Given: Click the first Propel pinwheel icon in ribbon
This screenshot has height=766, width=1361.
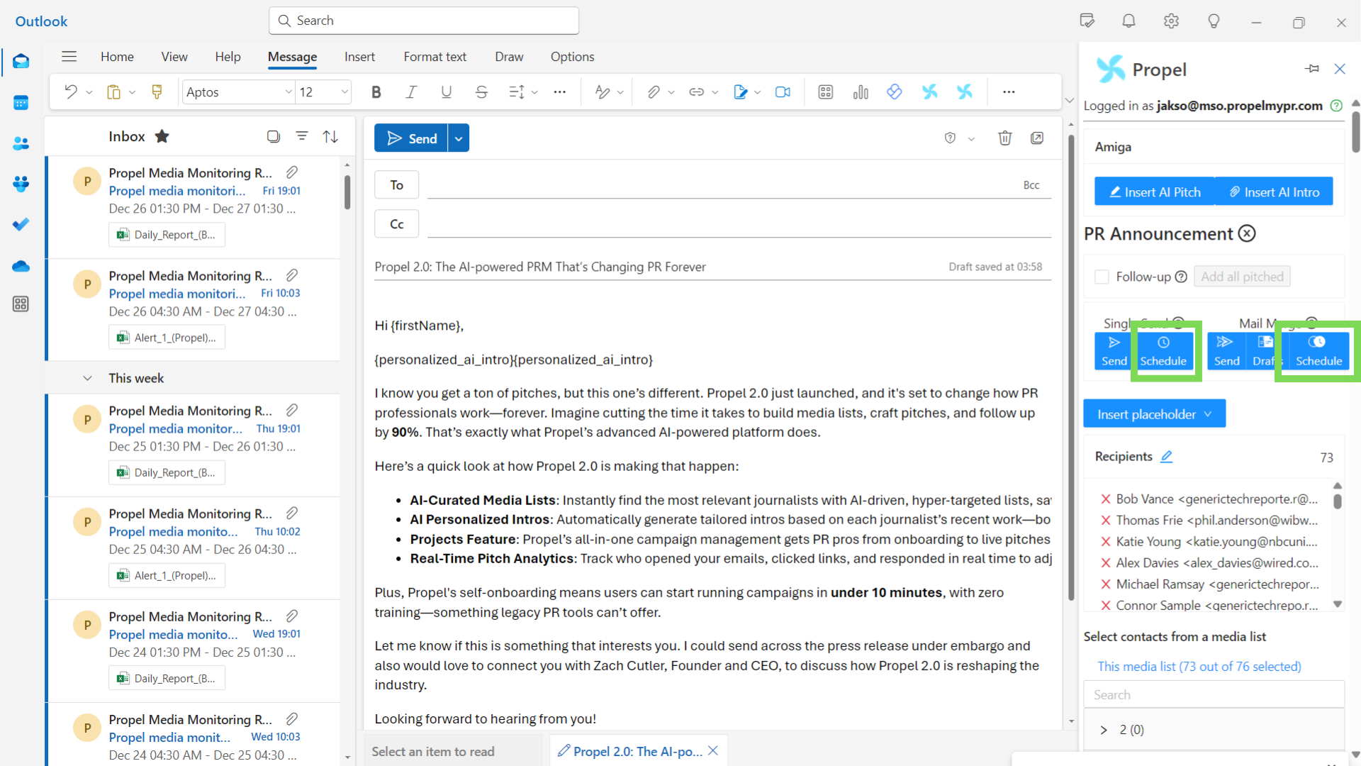Looking at the screenshot, I should click(929, 91).
